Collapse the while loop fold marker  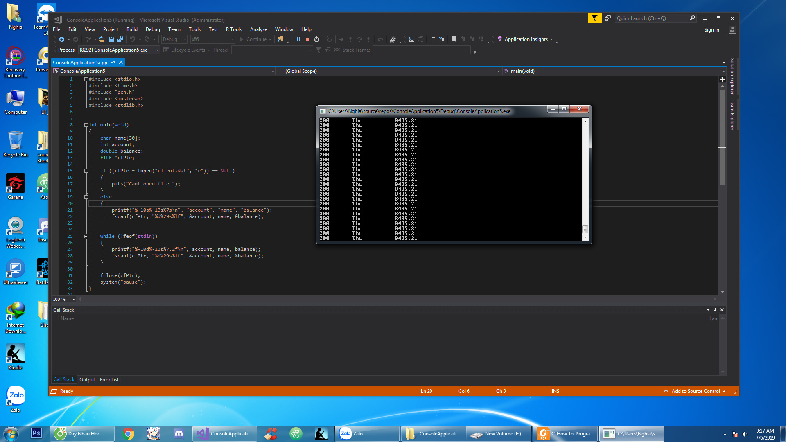tap(86, 236)
